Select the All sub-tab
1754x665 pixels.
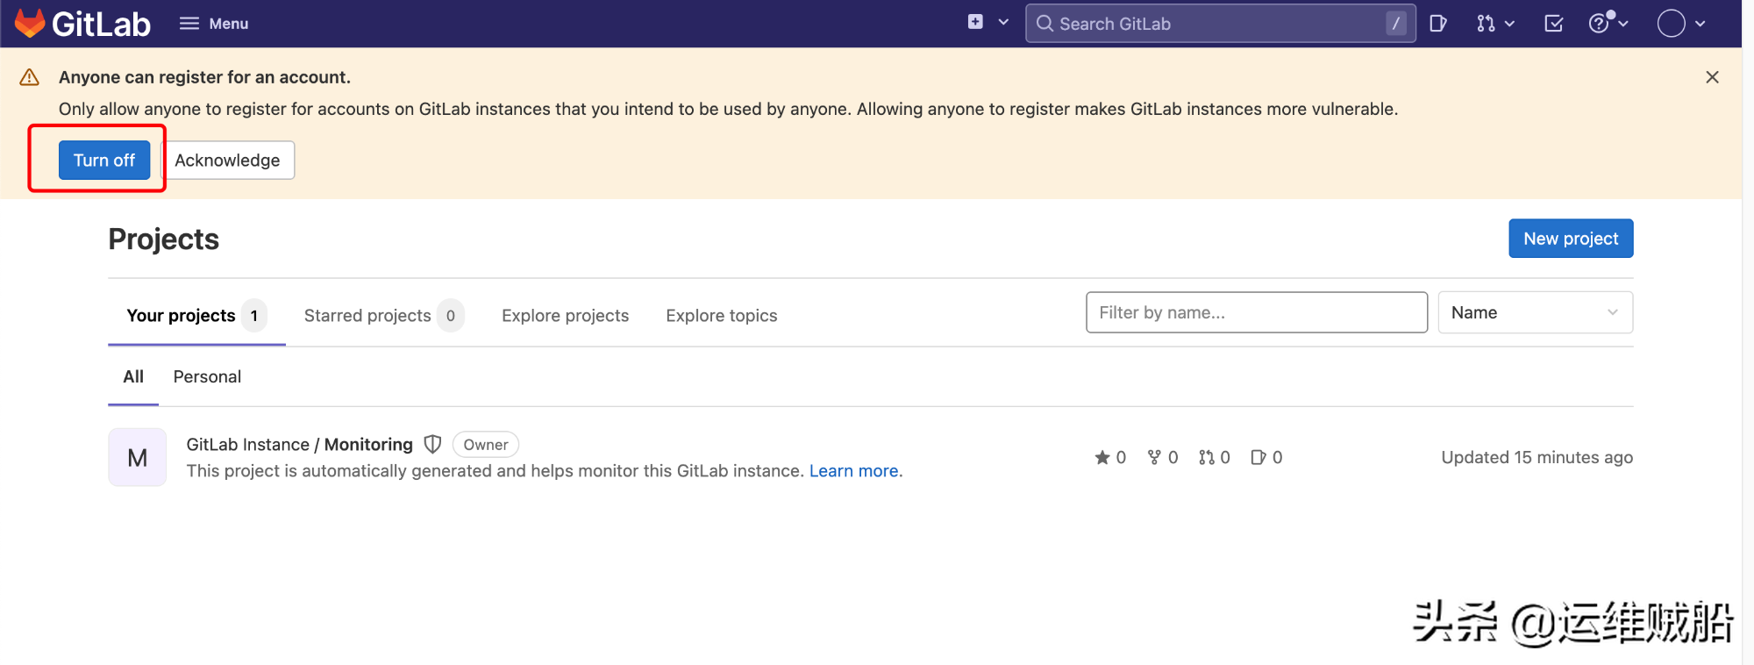coord(133,376)
